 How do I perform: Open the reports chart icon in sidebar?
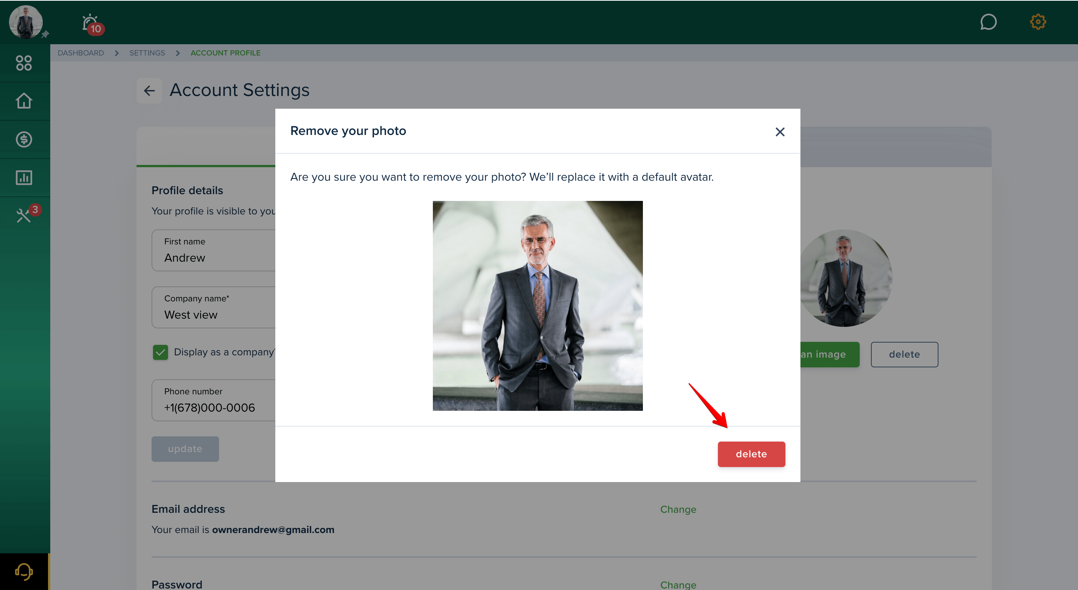pos(24,178)
